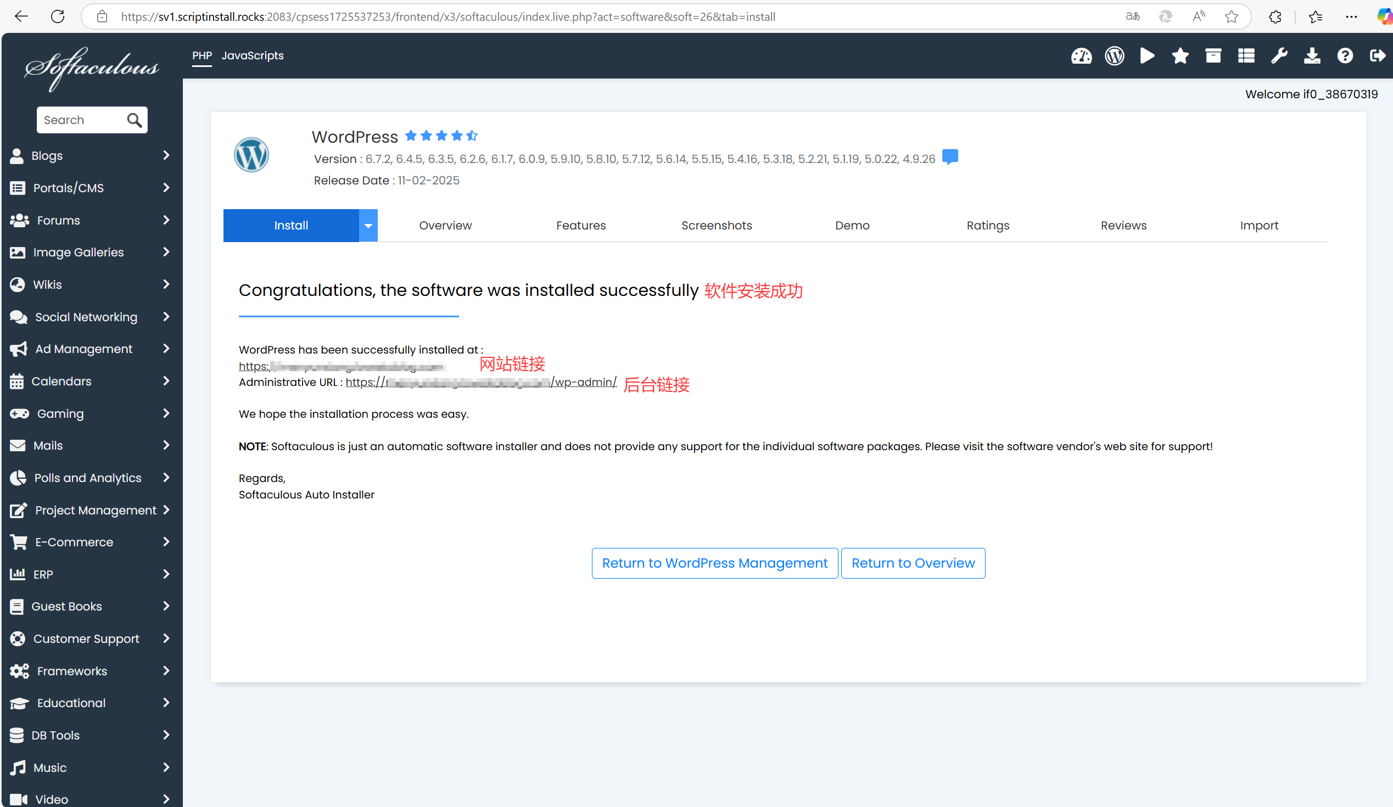The image size is (1393, 807).
Task: Click the blue changelog comment icon beside versions
Action: [x=950, y=157]
